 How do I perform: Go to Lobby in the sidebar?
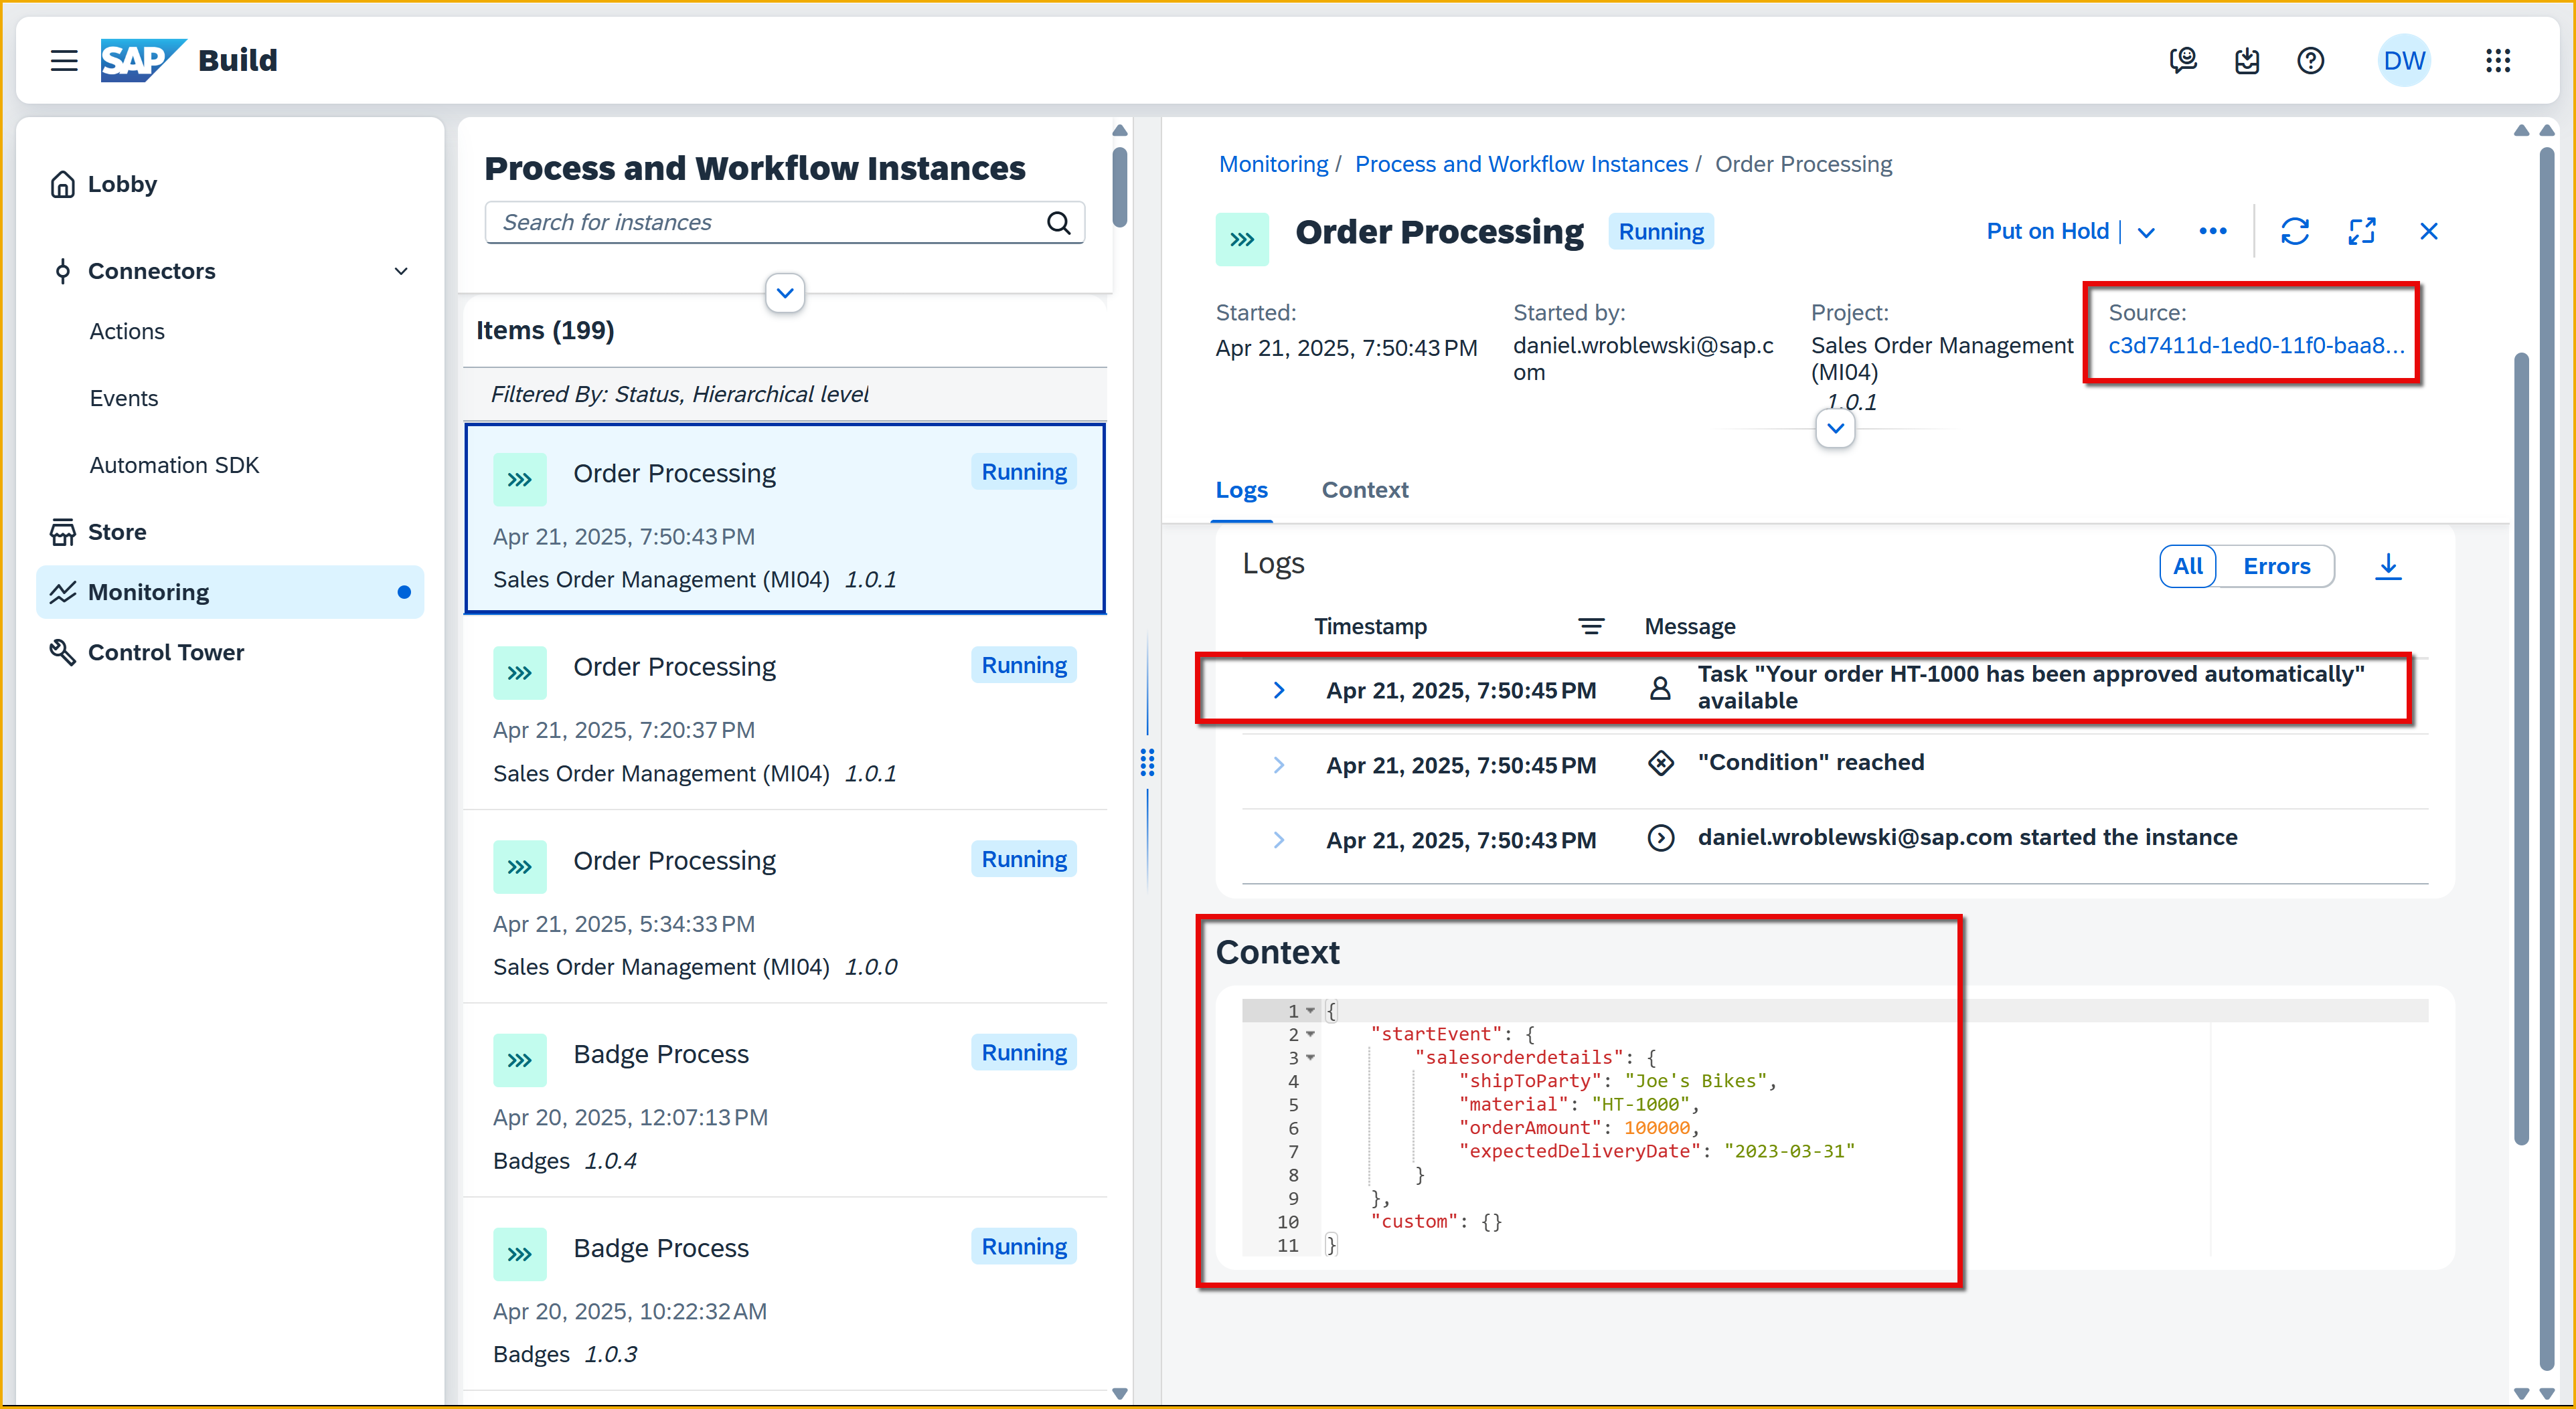pos(230,184)
